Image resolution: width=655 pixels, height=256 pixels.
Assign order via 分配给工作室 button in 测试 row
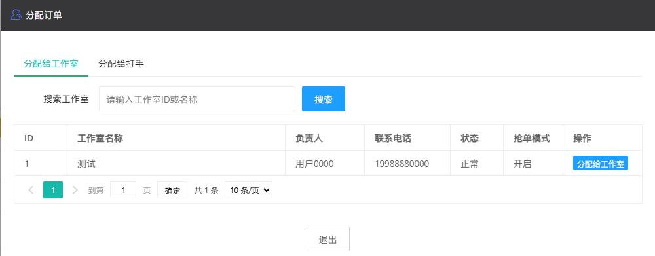pyautogui.click(x=600, y=164)
